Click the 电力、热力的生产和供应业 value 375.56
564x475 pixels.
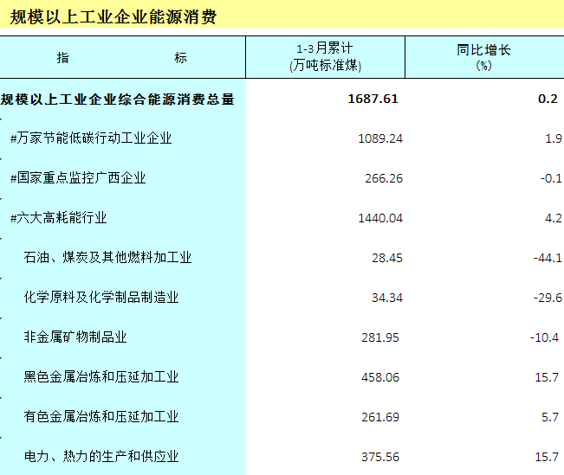pyautogui.click(x=380, y=457)
